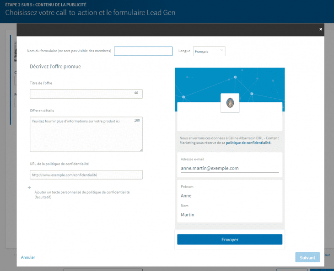Close the Lead Gen form dialog
This screenshot has width=334, height=271.
click(x=321, y=29)
